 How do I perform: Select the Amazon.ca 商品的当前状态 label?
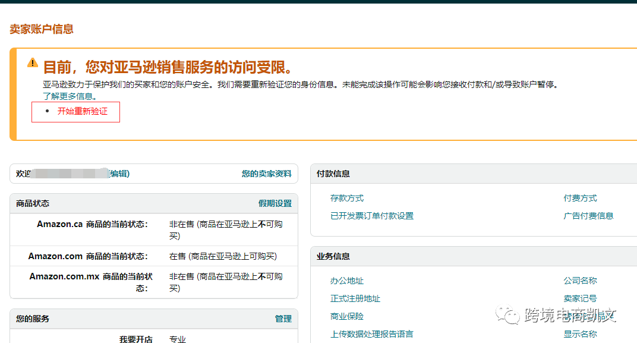(x=92, y=224)
